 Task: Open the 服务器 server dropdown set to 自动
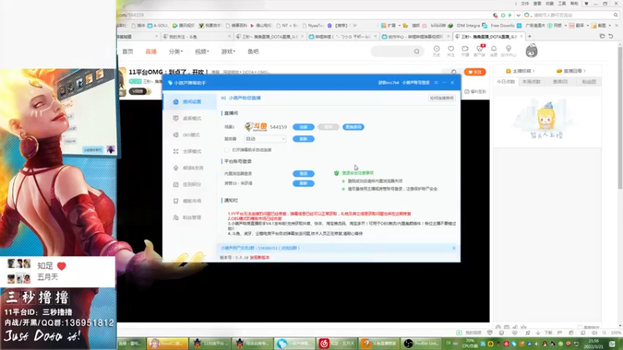click(x=265, y=139)
